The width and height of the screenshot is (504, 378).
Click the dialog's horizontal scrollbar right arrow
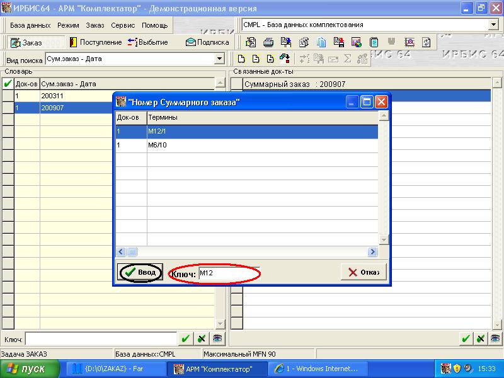pos(373,252)
